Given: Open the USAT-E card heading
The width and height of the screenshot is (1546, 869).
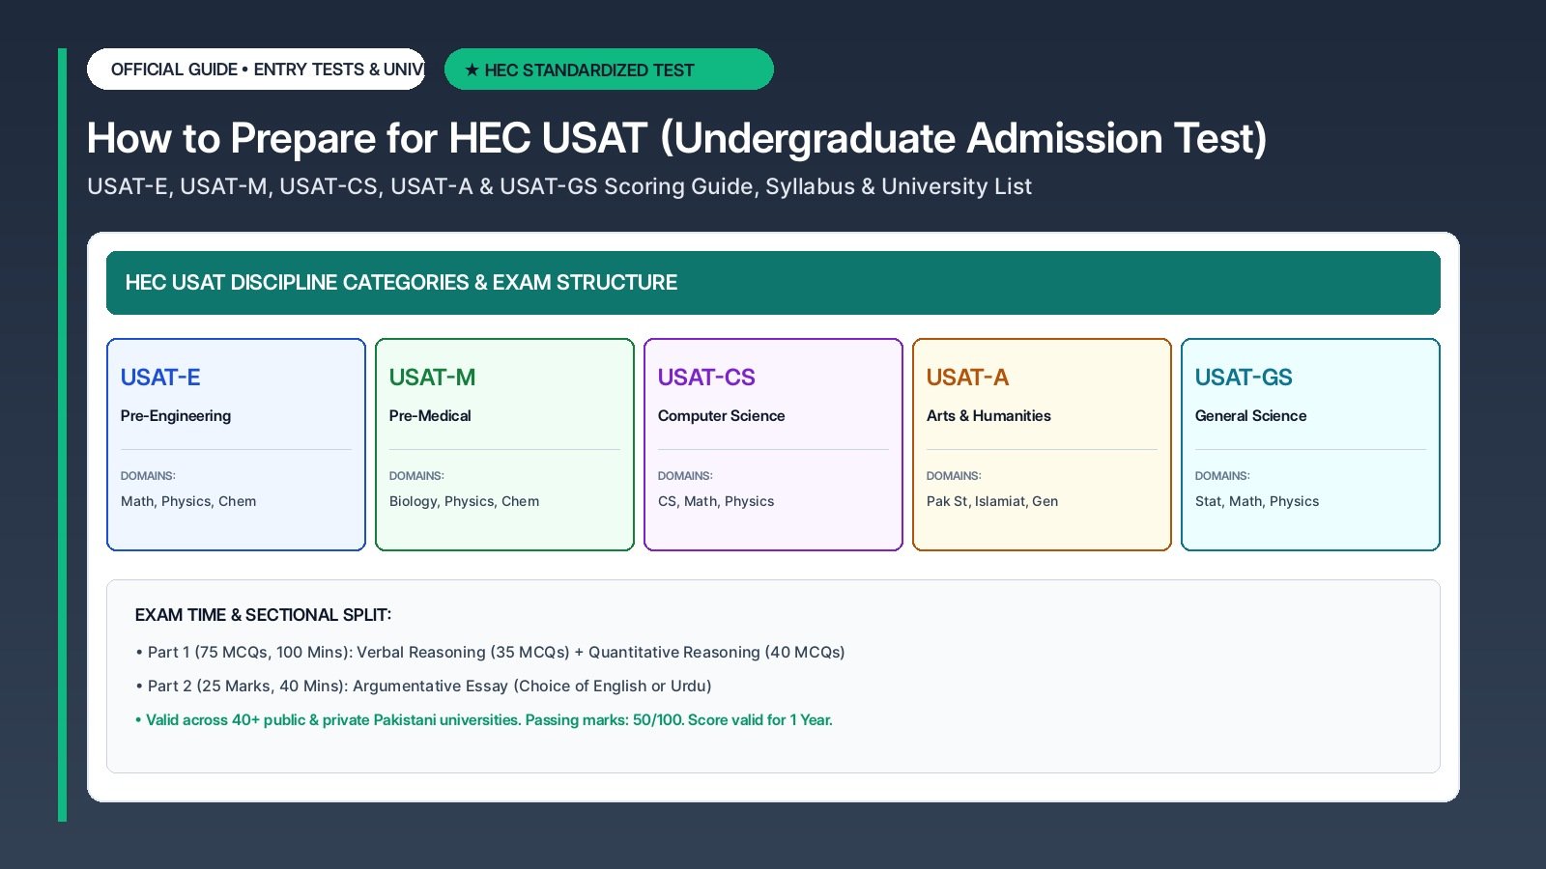Looking at the screenshot, I should (160, 378).
